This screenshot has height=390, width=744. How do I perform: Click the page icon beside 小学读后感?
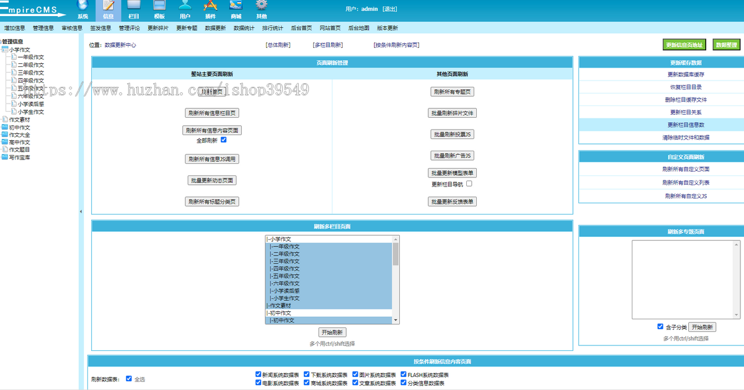coord(14,104)
